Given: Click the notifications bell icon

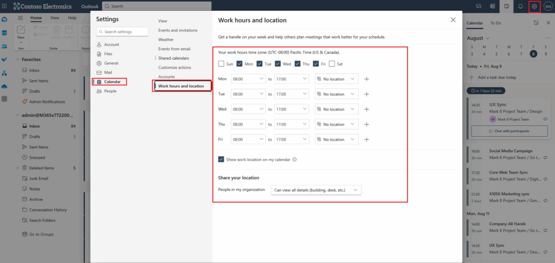Looking at the screenshot, I should click(520, 6).
